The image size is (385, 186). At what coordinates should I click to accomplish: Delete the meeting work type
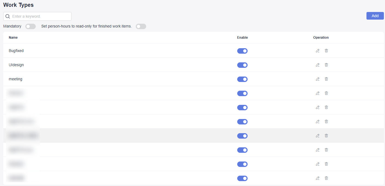click(x=326, y=79)
